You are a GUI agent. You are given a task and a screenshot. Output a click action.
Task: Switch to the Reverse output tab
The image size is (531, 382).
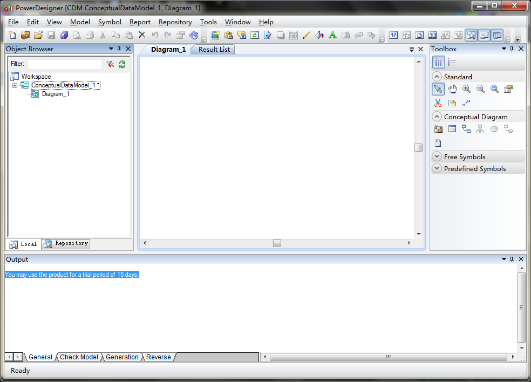point(159,357)
